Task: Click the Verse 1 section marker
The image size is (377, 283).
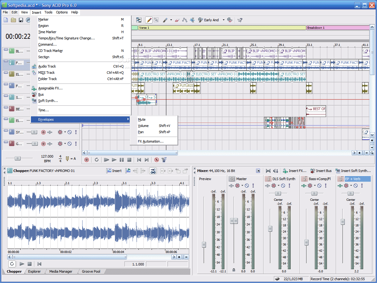Action: point(222,28)
